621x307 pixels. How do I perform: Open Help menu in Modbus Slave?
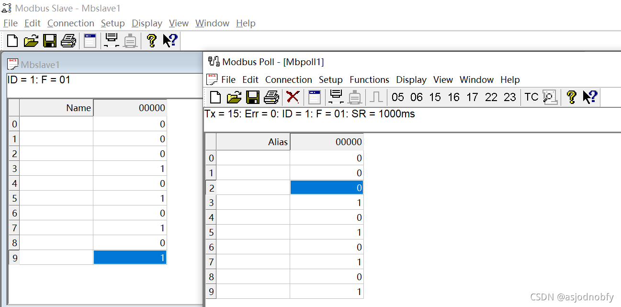click(246, 23)
